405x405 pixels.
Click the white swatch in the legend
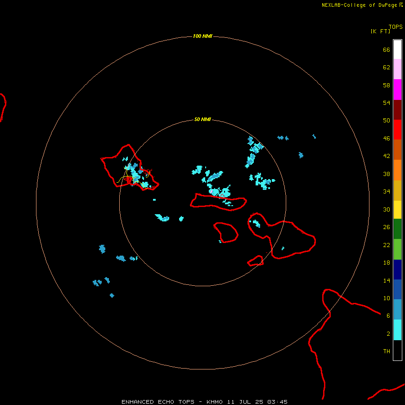[397, 49]
